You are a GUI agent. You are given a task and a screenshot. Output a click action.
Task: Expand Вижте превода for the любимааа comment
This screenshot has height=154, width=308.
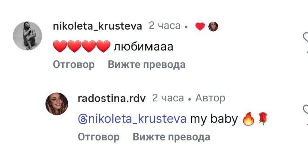coord(147,65)
